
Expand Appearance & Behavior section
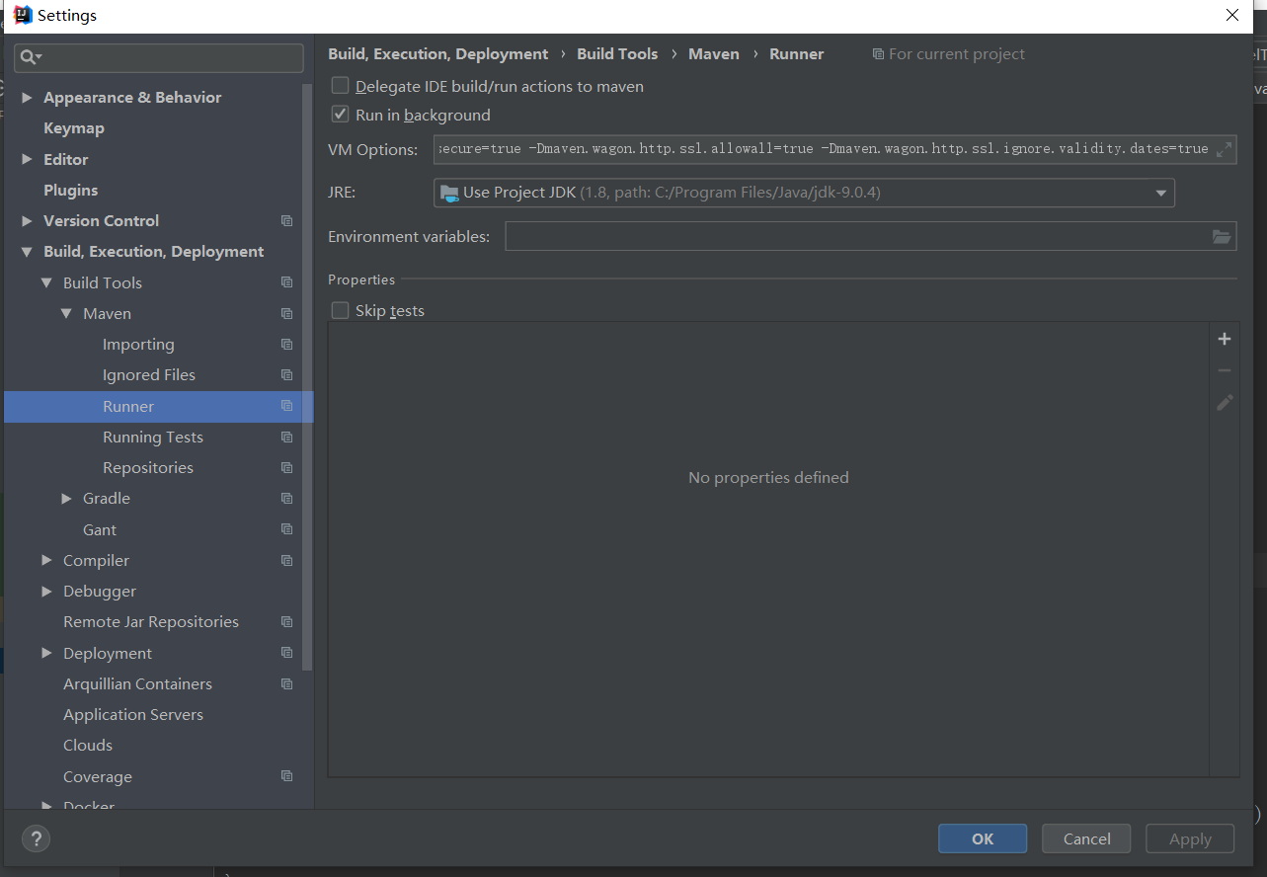point(27,98)
